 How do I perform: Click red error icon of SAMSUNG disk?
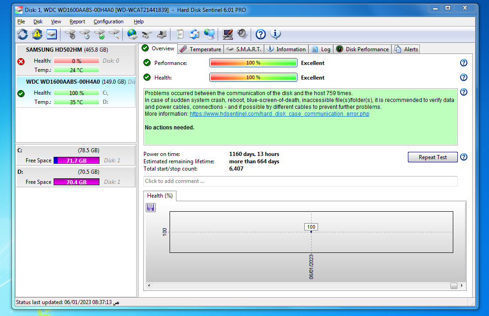(21, 62)
